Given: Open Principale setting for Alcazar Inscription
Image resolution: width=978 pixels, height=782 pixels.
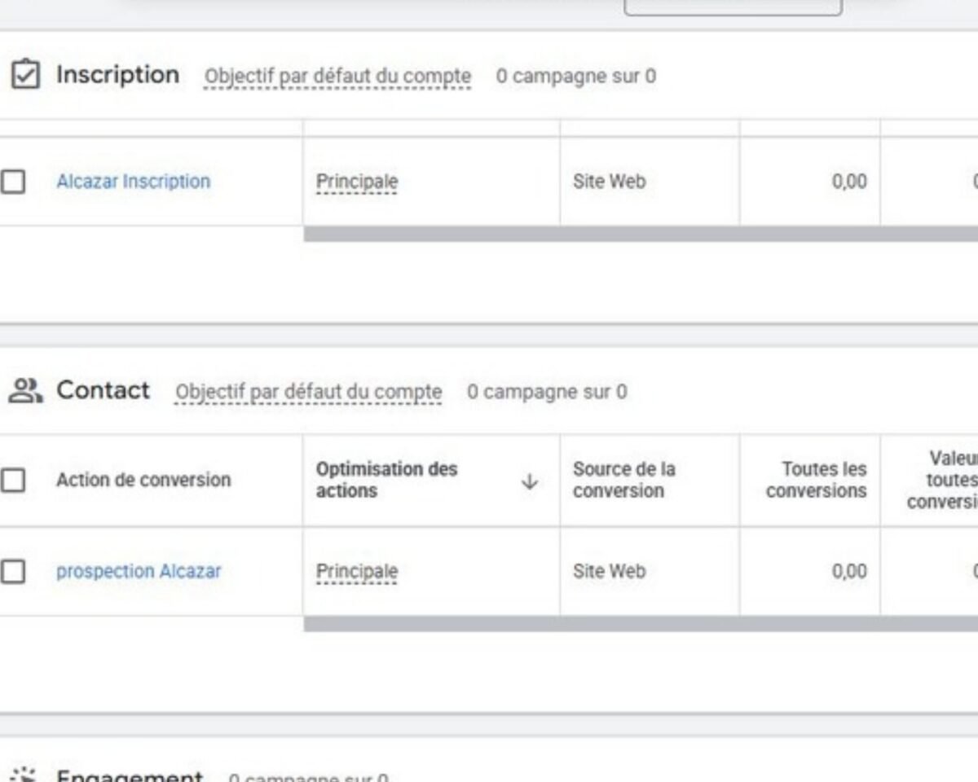Looking at the screenshot, I should 356,182.
